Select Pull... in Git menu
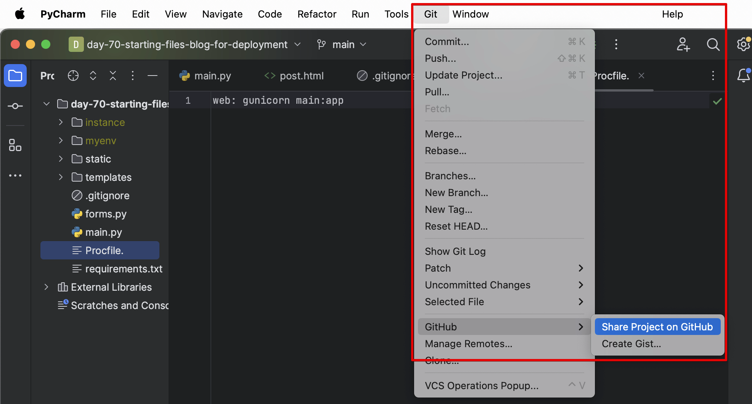This screenshot has width=752, height=404. (x=504, y=92)
